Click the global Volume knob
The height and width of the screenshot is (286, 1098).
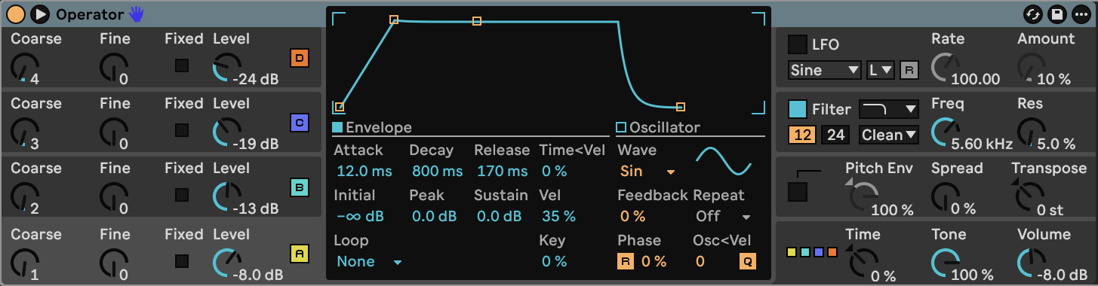click(1032, 263)
